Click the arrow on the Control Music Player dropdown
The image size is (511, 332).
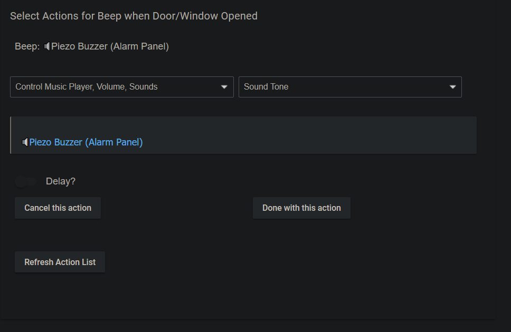[224, 87]
